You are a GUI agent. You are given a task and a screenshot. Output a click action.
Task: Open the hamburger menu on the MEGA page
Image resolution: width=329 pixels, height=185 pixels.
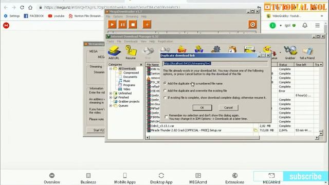[318, 25]
